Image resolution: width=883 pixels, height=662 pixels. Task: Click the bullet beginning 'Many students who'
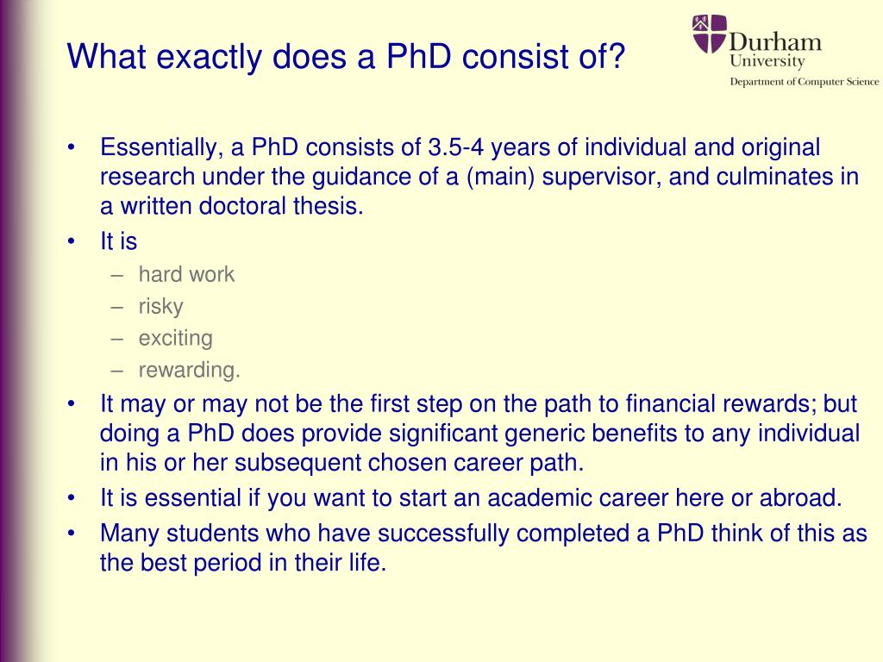click(x=483, y=547)
